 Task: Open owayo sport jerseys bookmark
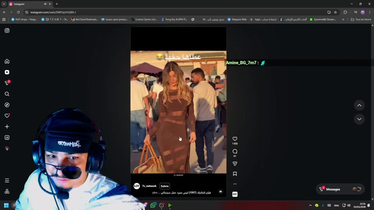tap(115, 20)
